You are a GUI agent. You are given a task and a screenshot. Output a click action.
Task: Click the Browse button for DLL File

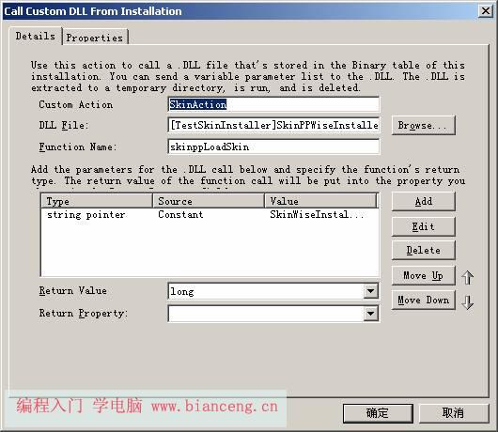(424, 126)
